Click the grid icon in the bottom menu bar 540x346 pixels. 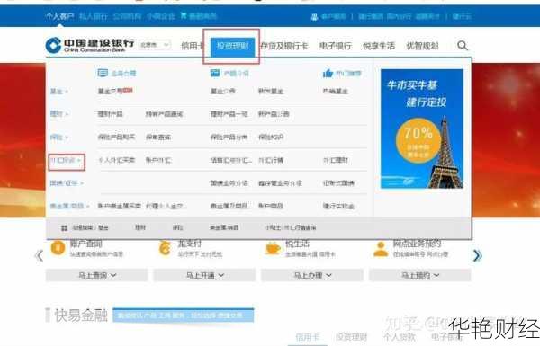point(64,227)
